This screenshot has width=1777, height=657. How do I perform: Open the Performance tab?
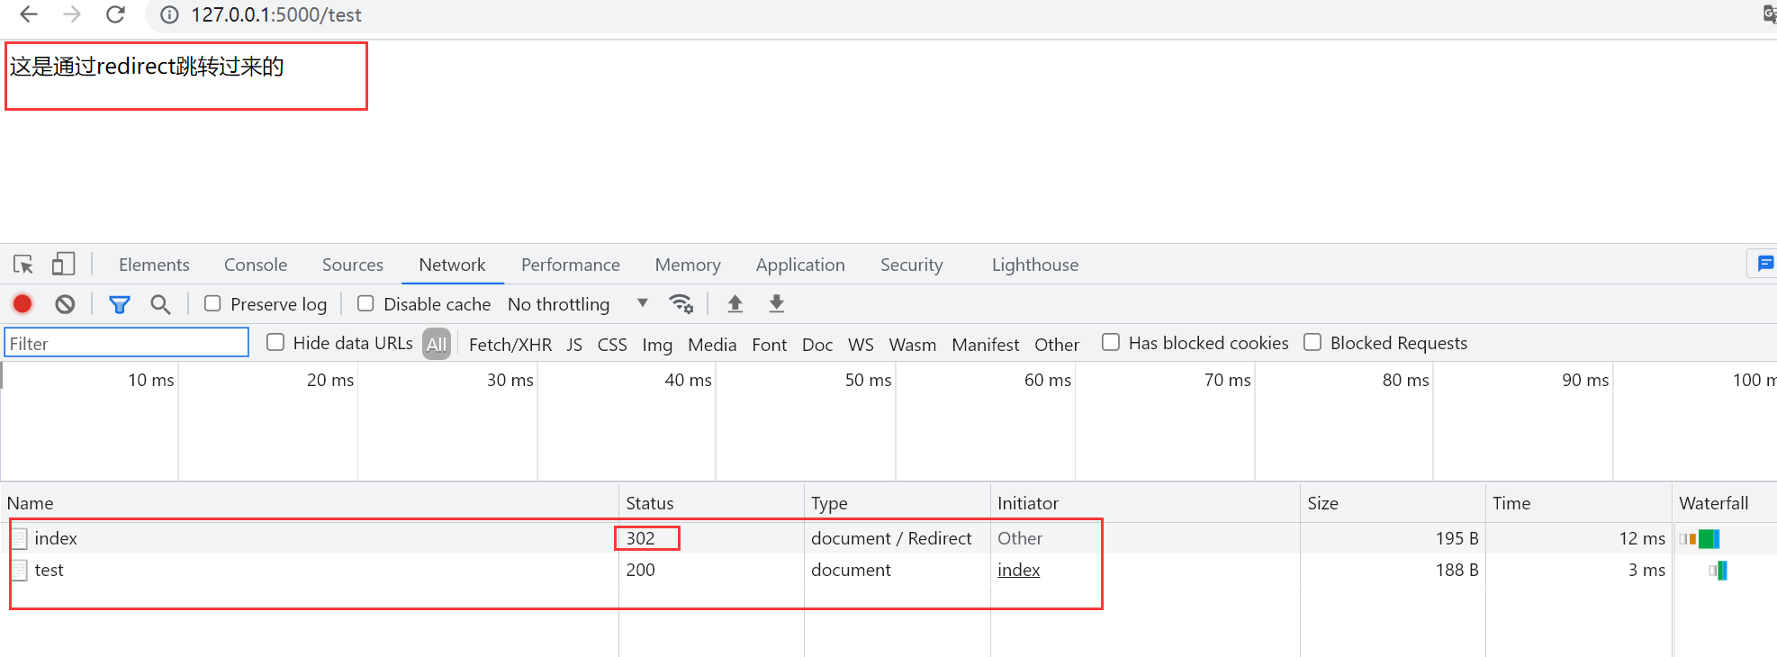click(x=571, y=265)
